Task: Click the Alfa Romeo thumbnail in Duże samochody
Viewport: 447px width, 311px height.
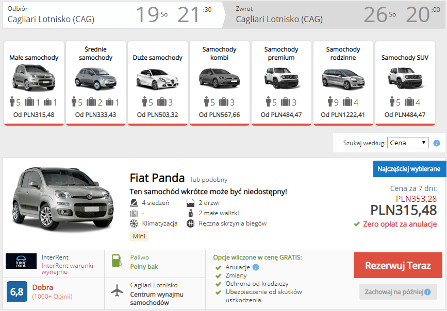Action: [157, 79]
